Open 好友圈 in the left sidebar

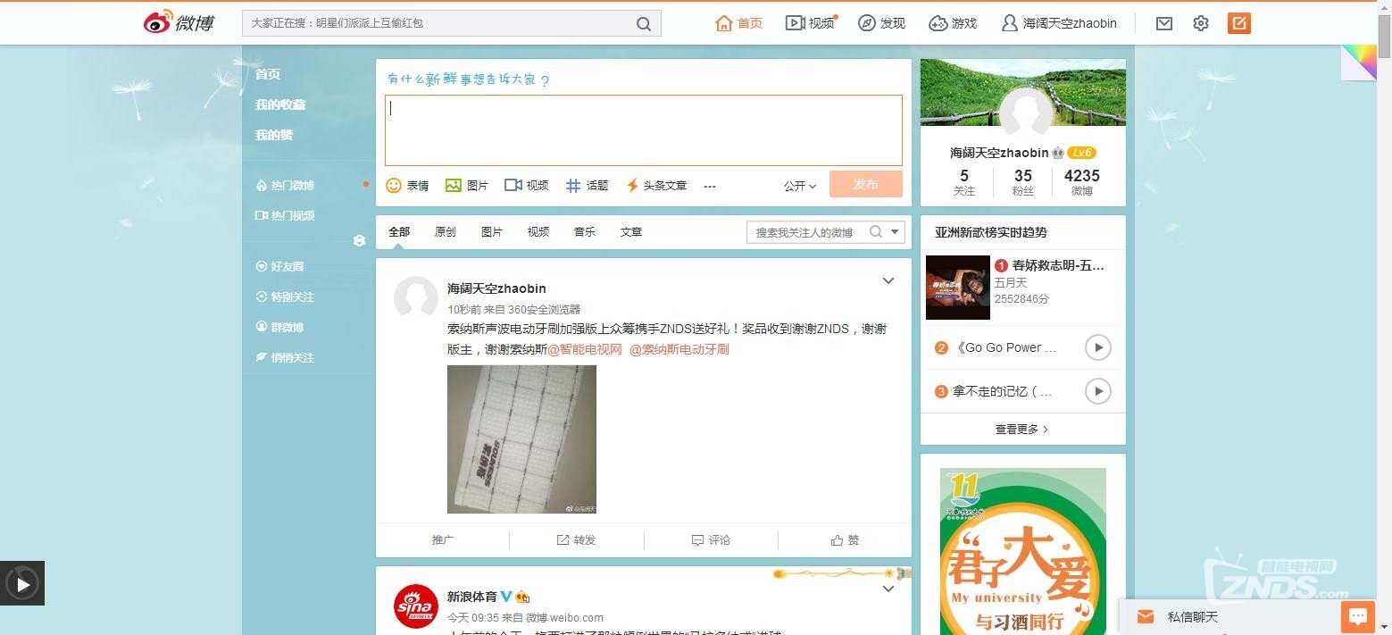tap(279, 267)
